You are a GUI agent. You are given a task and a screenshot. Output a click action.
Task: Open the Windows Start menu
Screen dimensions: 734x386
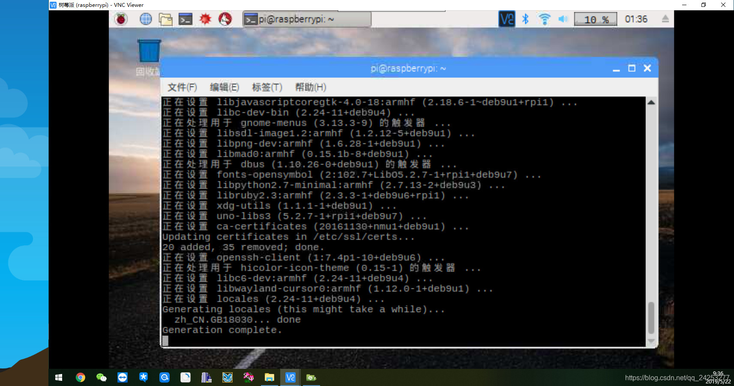point(59,377)
